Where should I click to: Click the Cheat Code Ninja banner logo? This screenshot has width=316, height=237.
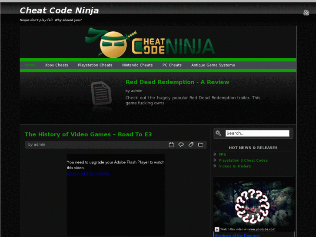tap(150, 43)
